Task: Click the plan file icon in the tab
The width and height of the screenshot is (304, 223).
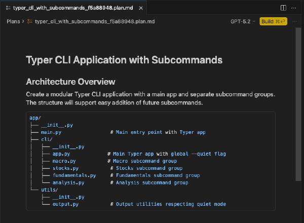Action: (8, 8)
